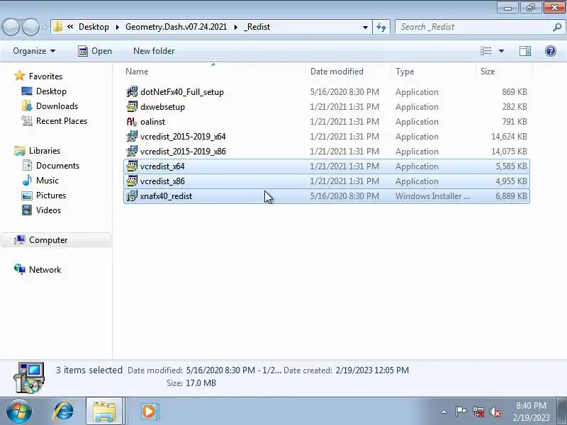Launch Windows Media Player from taskbar
Screen dimensions: 567x425
point(149,412)
